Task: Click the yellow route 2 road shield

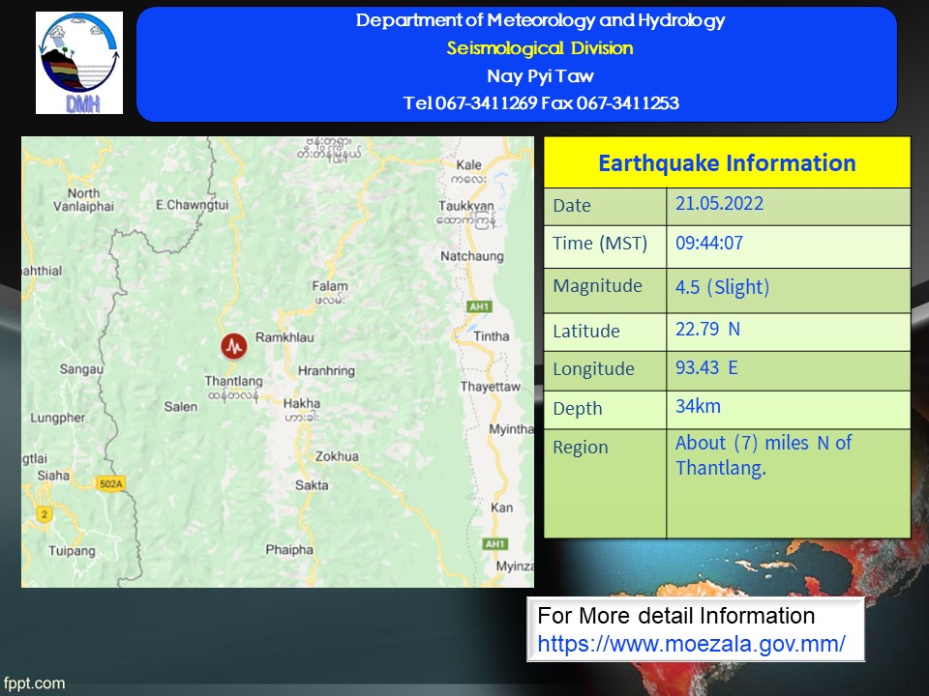Action: (44, 513)
